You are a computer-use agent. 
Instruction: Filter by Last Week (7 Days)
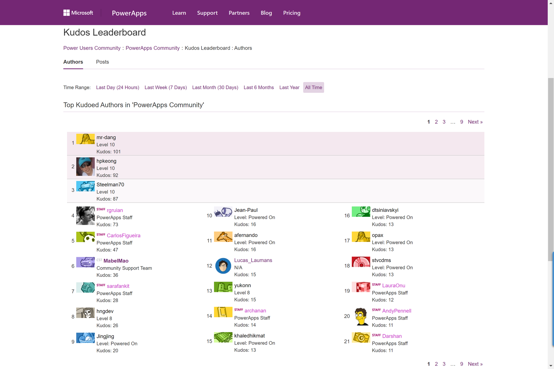click(x=166, y=87)
